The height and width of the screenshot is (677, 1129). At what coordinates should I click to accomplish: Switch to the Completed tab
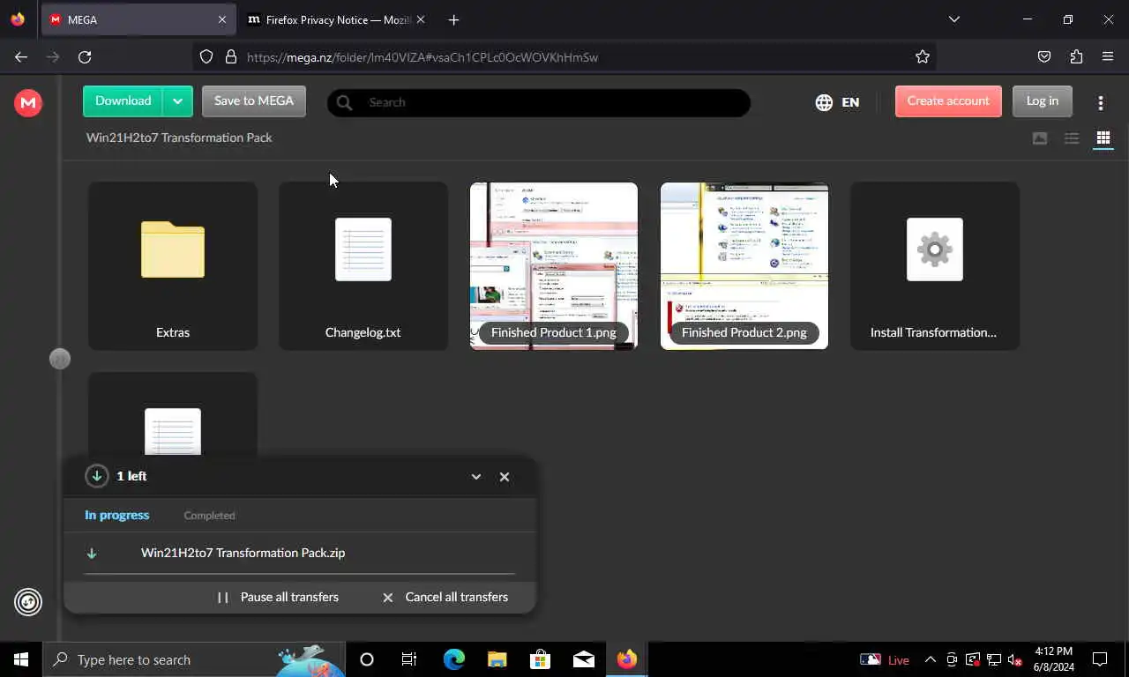(209, 515)
